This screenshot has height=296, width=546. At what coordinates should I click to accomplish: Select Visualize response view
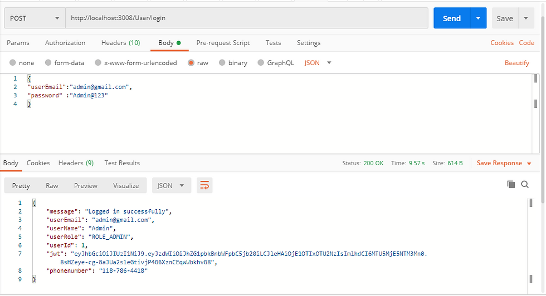[x=126, y=185]
